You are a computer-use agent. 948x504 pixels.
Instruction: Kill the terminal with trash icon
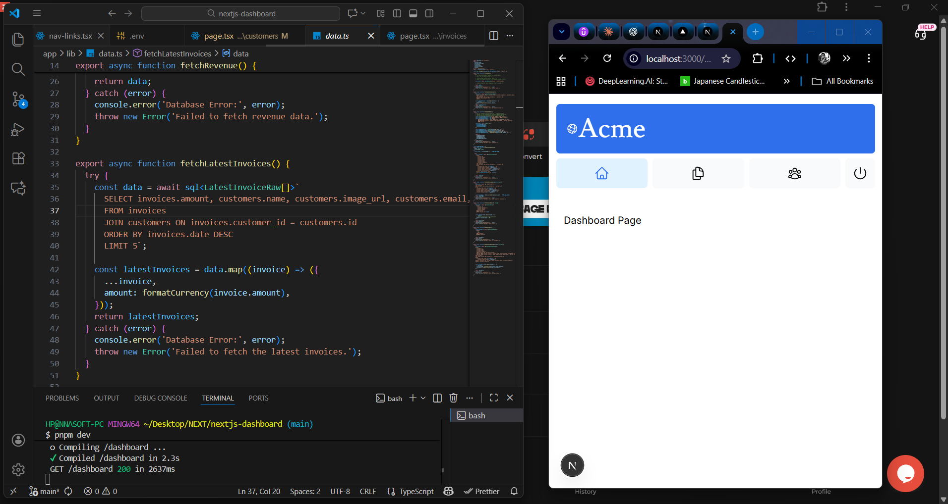coord(453,398)
